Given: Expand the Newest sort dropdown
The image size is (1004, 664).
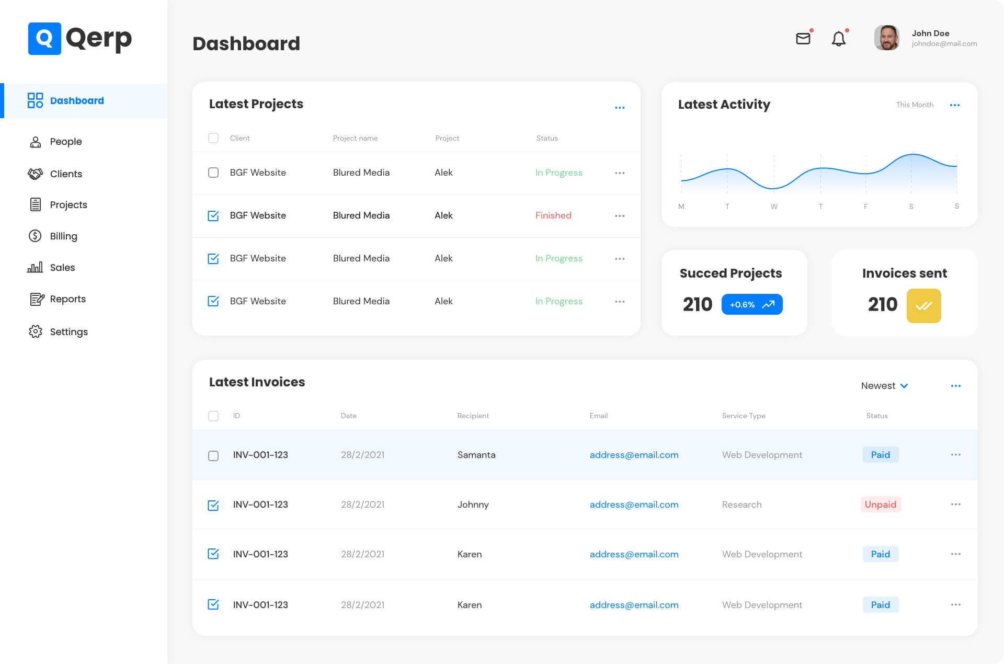Looking at the screenshot, I should click(884, 386).
